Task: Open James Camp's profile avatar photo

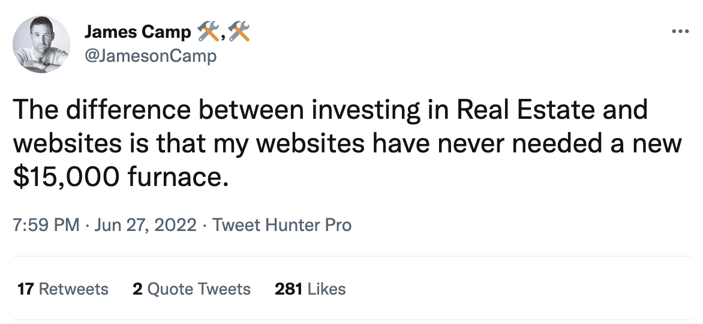Action: (41, 44)
